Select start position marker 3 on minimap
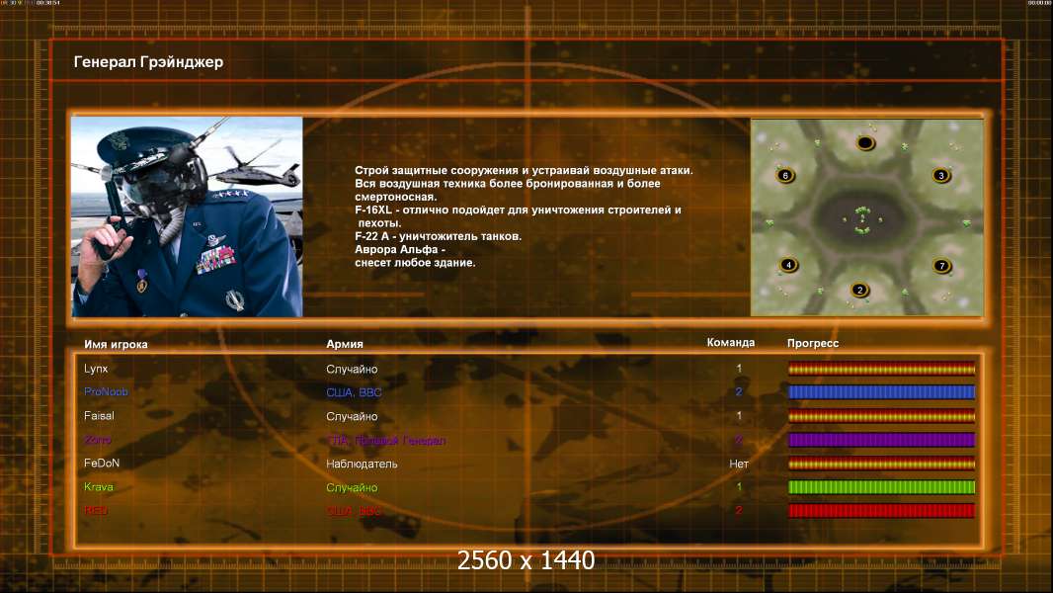The height and width of the screenshot is (593, 1053). (940, 175)
